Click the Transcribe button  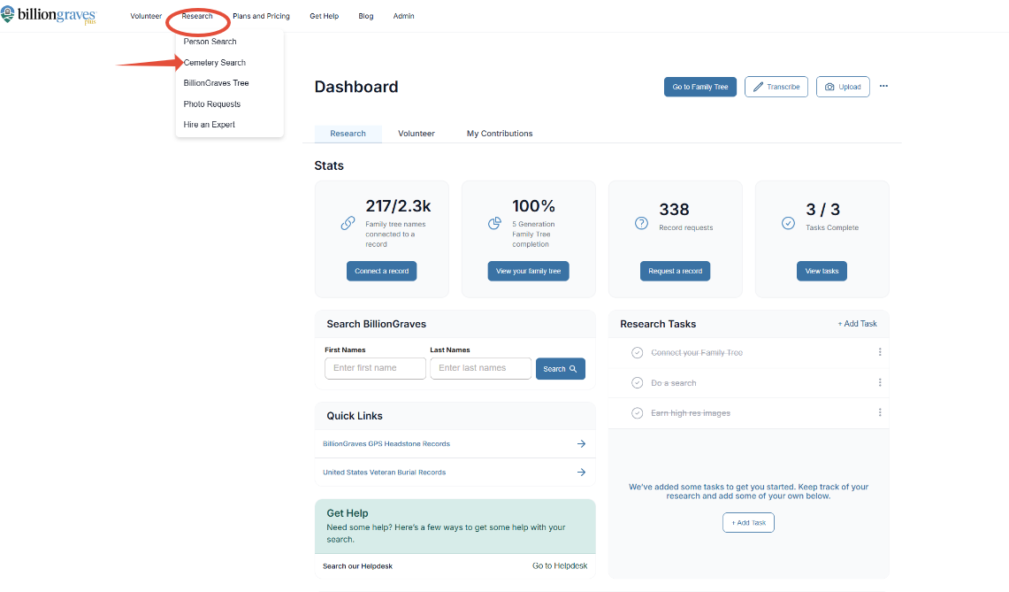click(x=776, y=87)
